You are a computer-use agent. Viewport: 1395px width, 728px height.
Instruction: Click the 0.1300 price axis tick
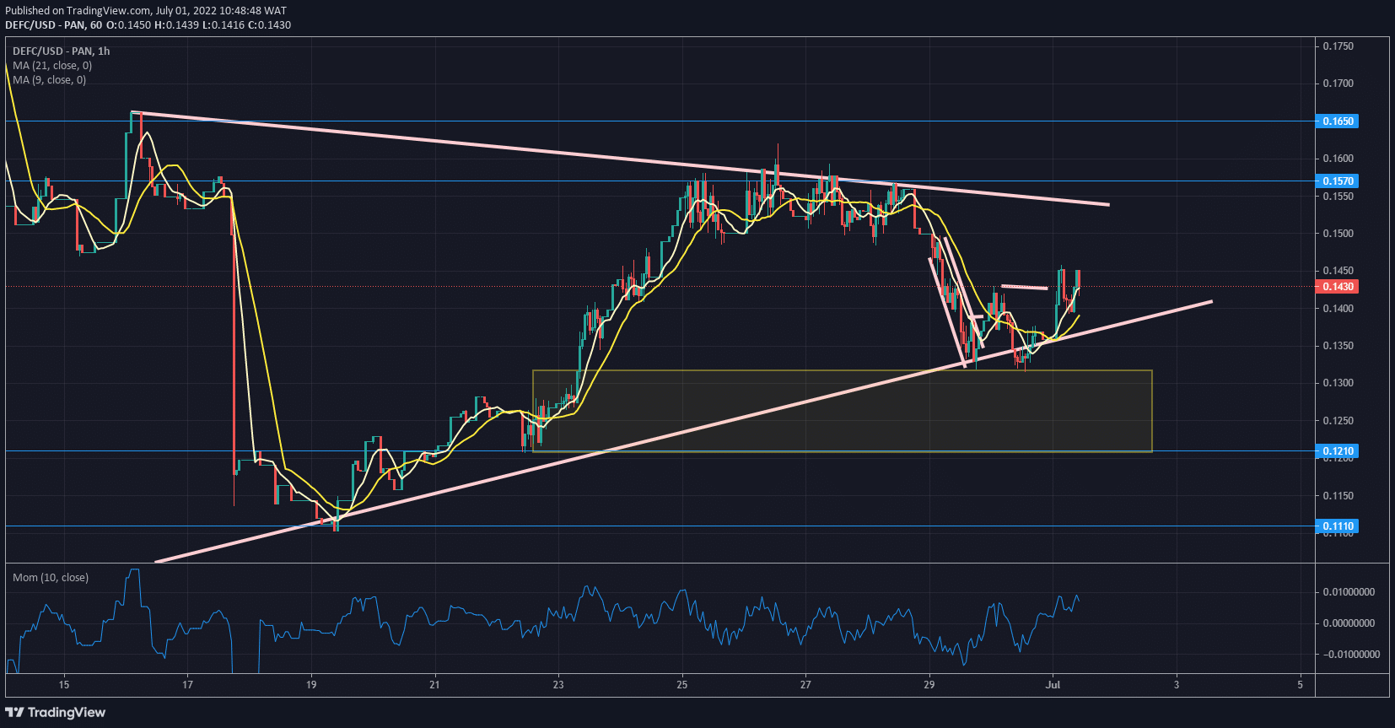[x=1338, y=383]
